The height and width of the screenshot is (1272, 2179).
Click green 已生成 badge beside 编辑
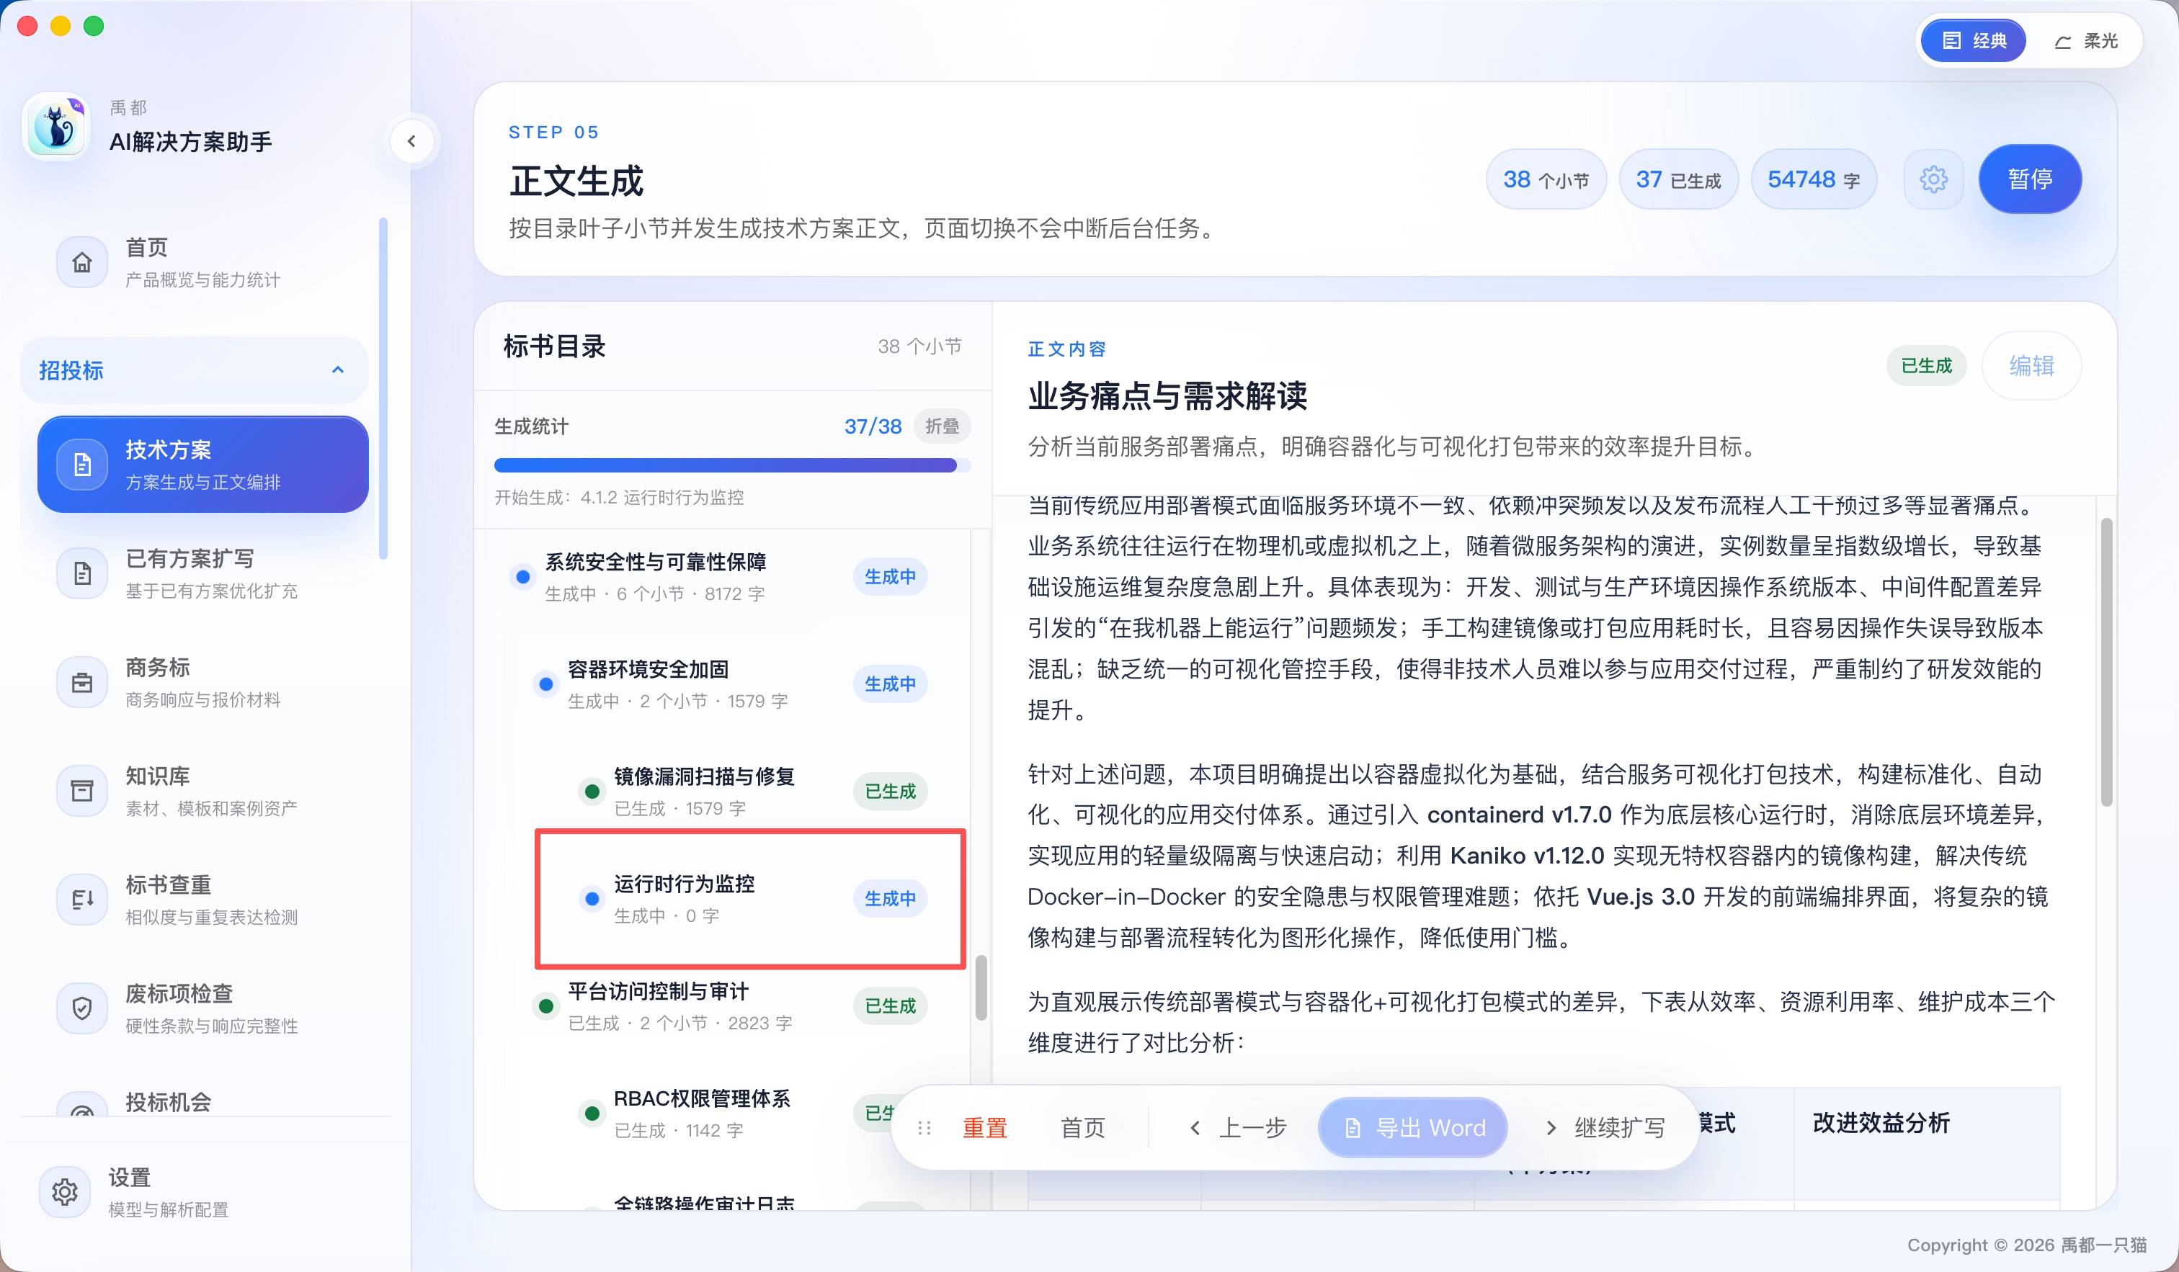(1925, 365)
